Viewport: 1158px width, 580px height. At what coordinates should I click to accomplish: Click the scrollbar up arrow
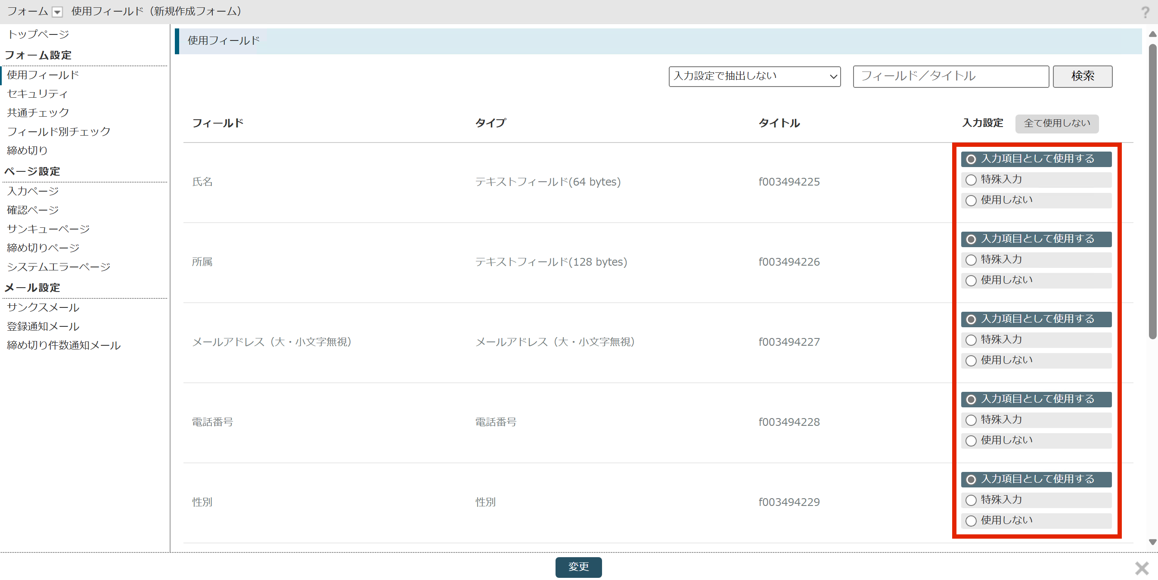click(x=1152, y=34)
